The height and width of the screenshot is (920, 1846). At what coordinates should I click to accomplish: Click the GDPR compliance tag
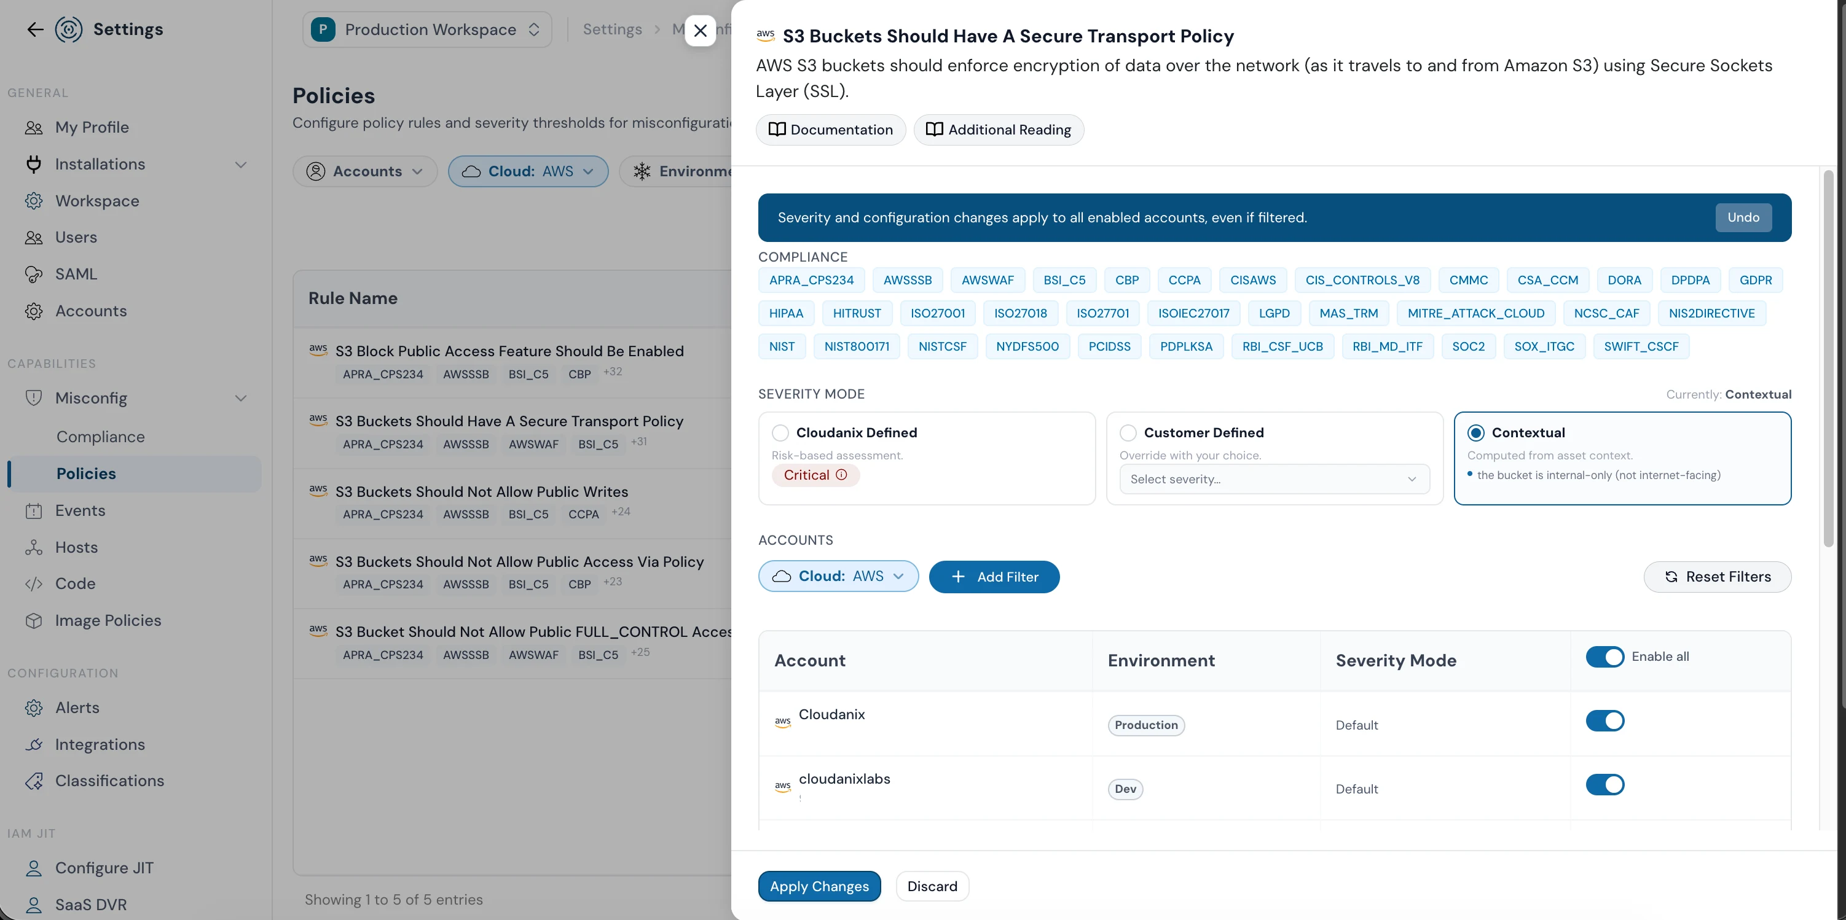pos(1755,280)
